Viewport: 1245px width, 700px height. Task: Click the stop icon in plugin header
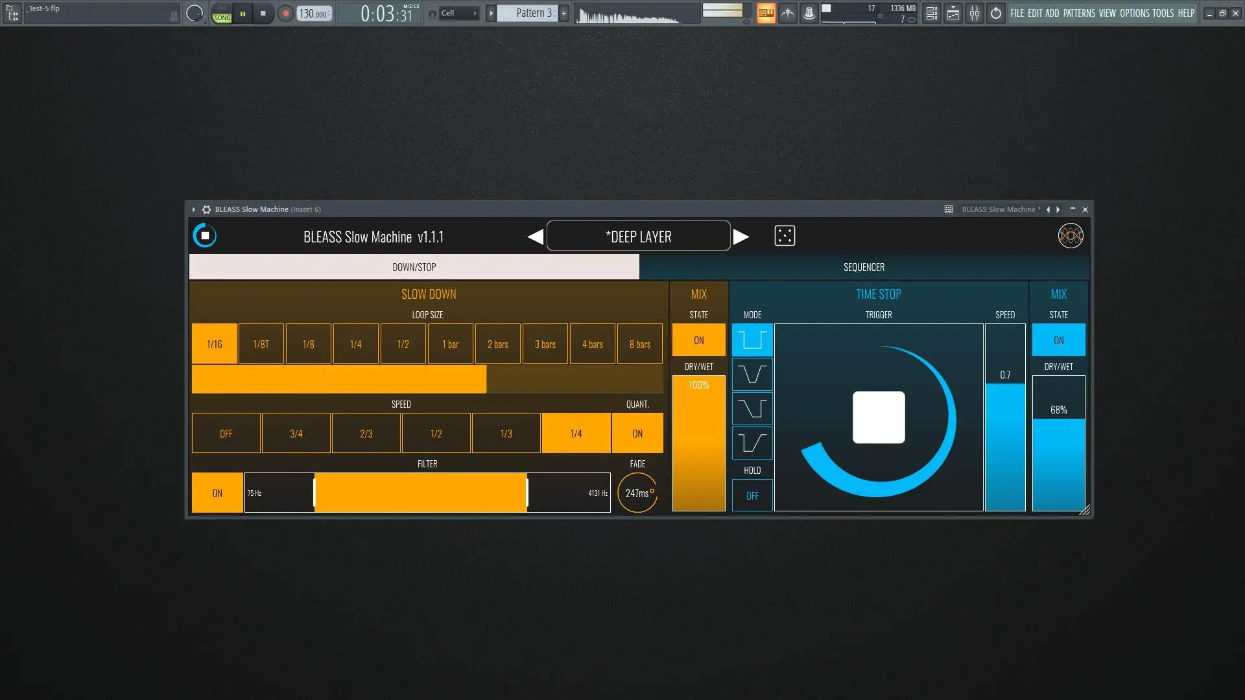[205, 236]
